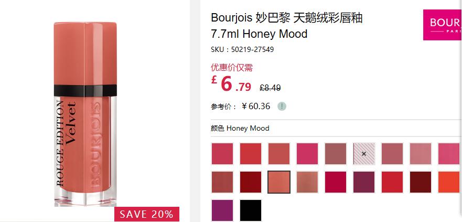The width and height of the screenshot is (462, 222).
Task: Select the first swatch in top row
Action: [x=222, y=154]
